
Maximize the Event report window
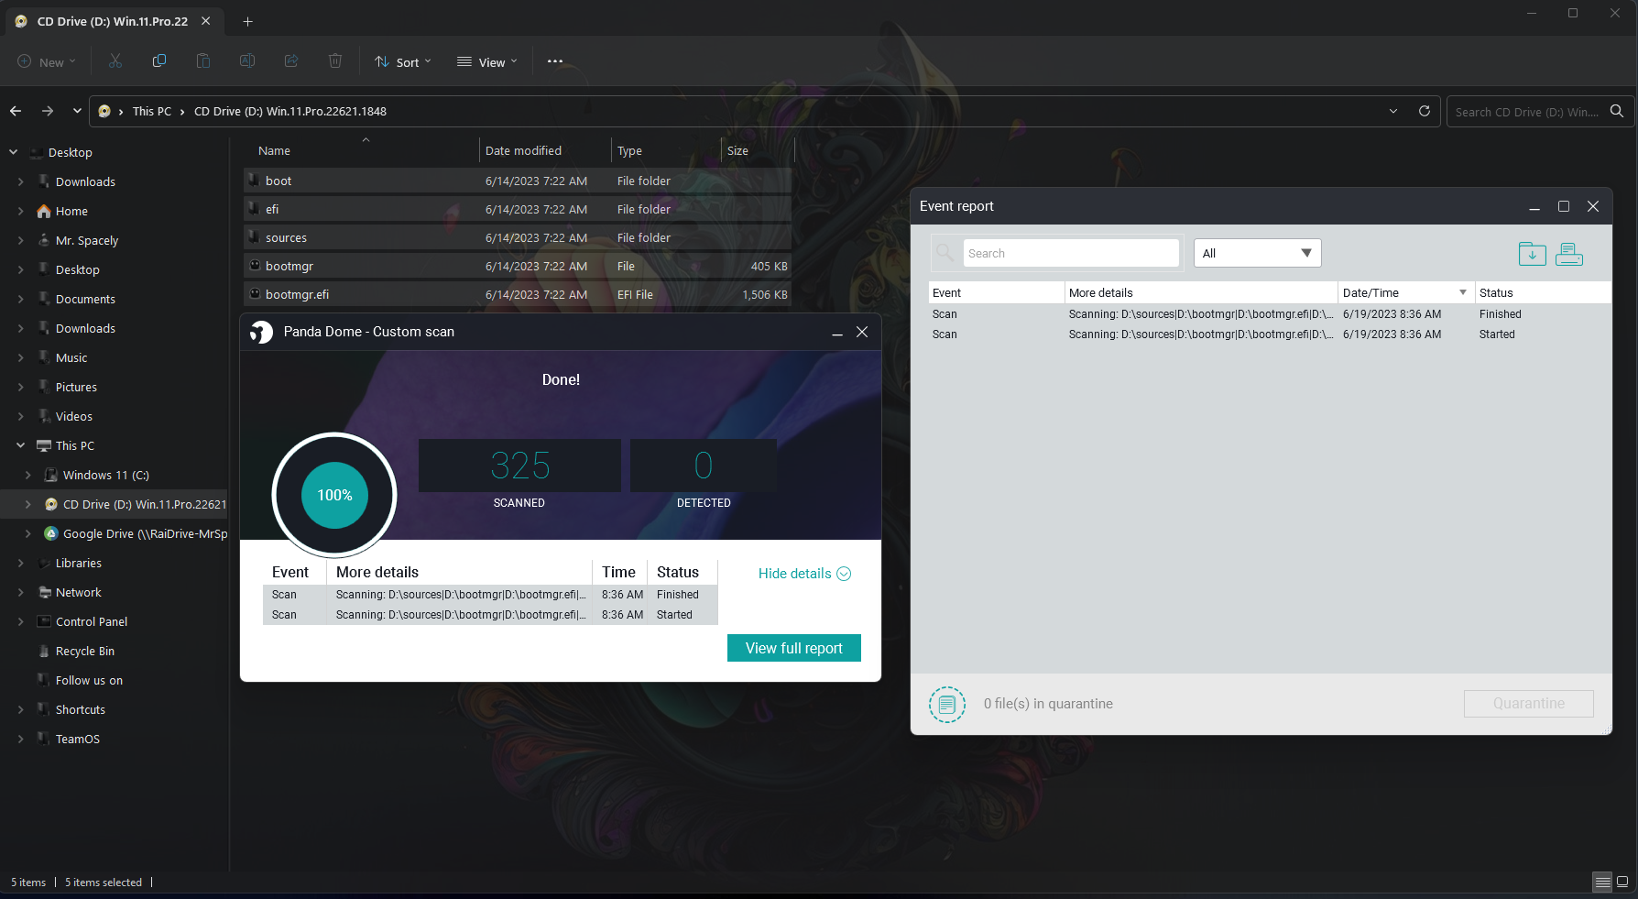[x=1564, y=206]
